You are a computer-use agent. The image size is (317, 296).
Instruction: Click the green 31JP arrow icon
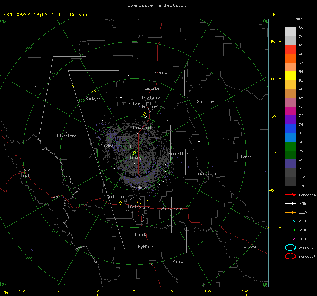[290, 230]
